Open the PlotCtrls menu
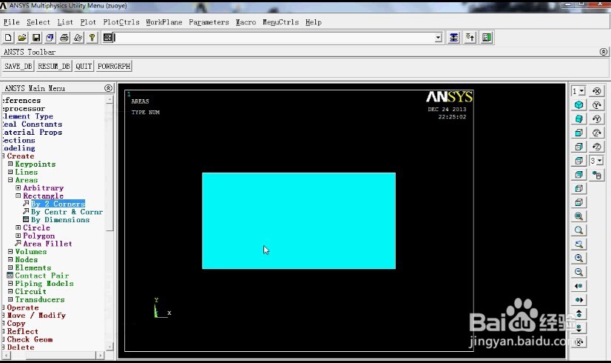This screenshot has width=611, height=363. pos(121,22)
